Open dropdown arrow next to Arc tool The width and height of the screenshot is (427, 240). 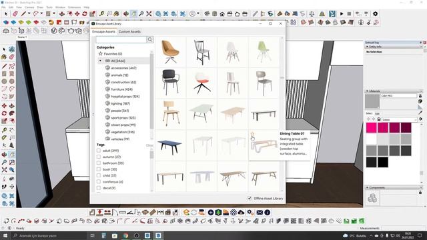[41, 13]
